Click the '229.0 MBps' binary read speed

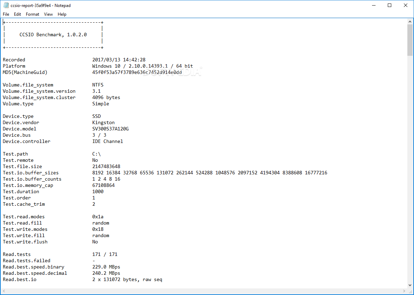[x=106, y=267]
